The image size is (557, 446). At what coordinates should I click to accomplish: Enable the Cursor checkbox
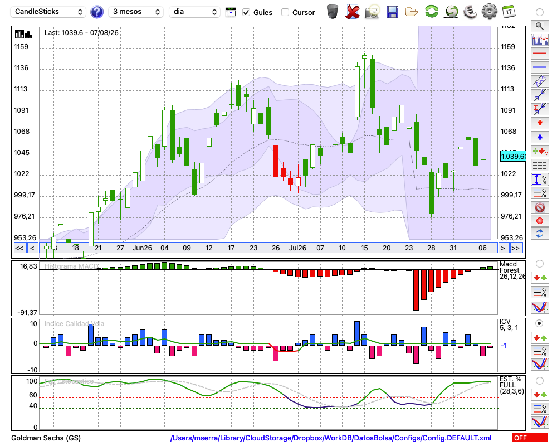tap(285, 12)
